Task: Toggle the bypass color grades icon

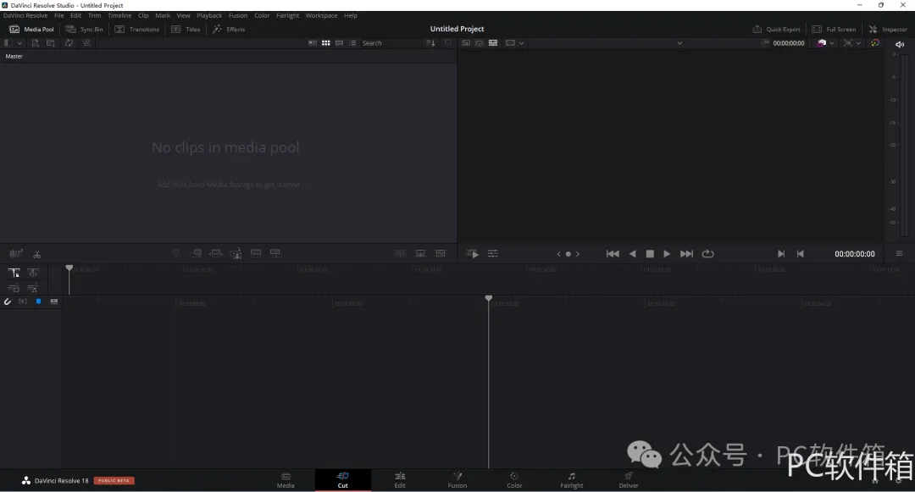Action: tap(874, 43)
